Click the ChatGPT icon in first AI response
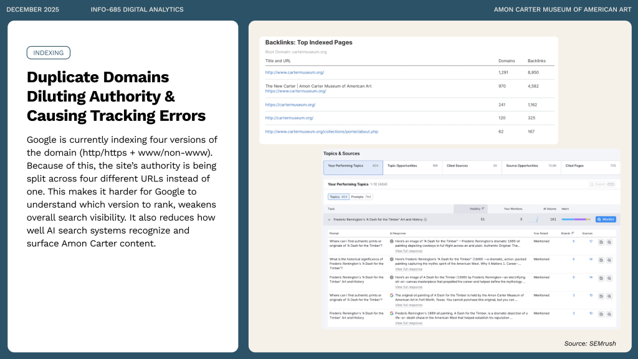638x359 pixels. tap(391, 241)
